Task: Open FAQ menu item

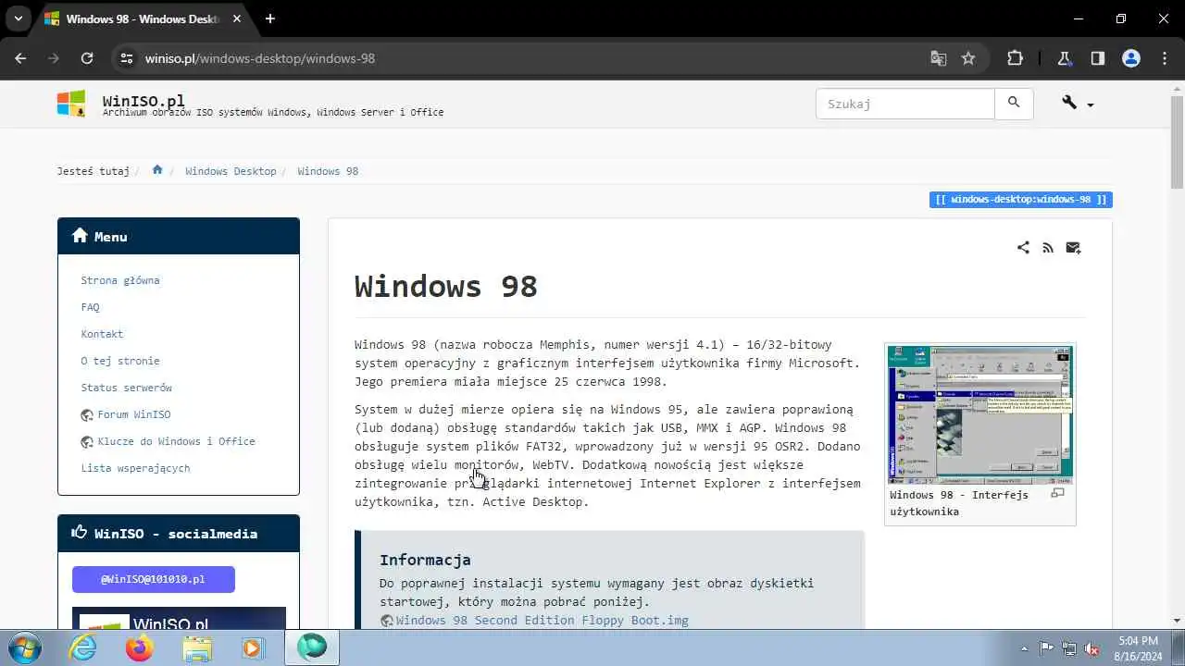Action: click(x=90, y=307)
